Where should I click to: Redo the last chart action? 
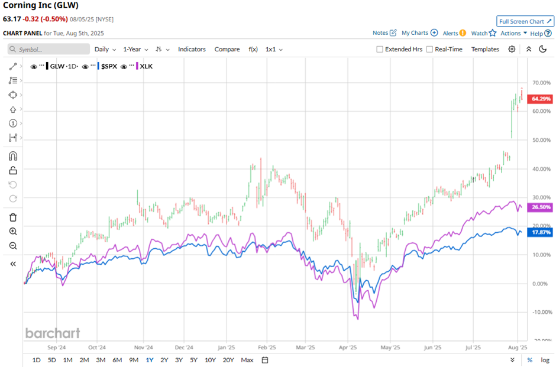(x=13, y=199)
